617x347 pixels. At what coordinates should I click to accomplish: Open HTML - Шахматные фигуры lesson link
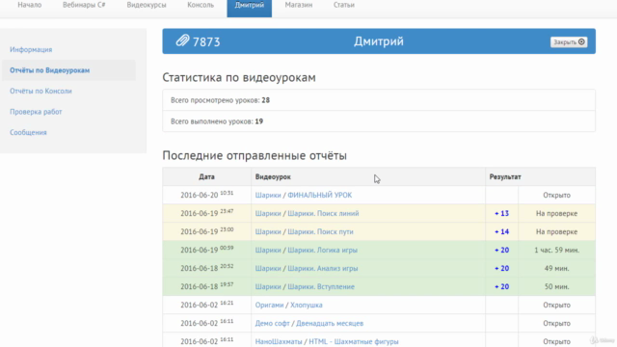pyautogui.click(x=354, y=341)
